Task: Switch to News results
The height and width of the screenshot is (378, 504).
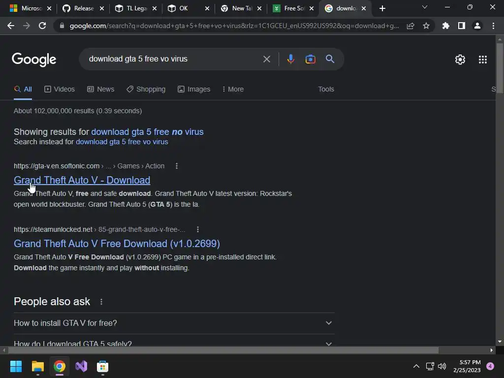Action: (100, 90)
